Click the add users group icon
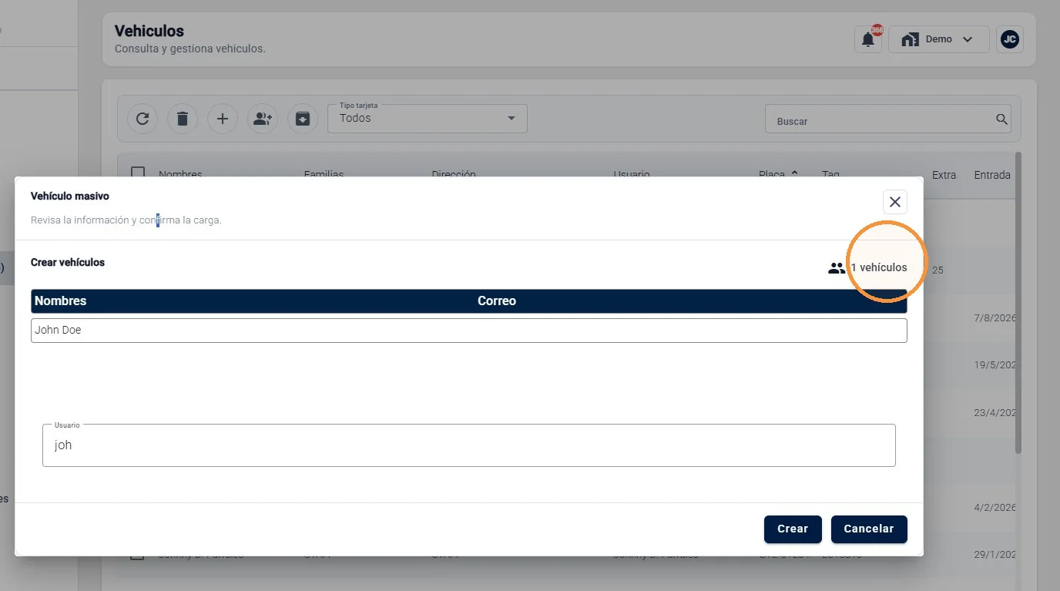 click(x=263, y=119)
